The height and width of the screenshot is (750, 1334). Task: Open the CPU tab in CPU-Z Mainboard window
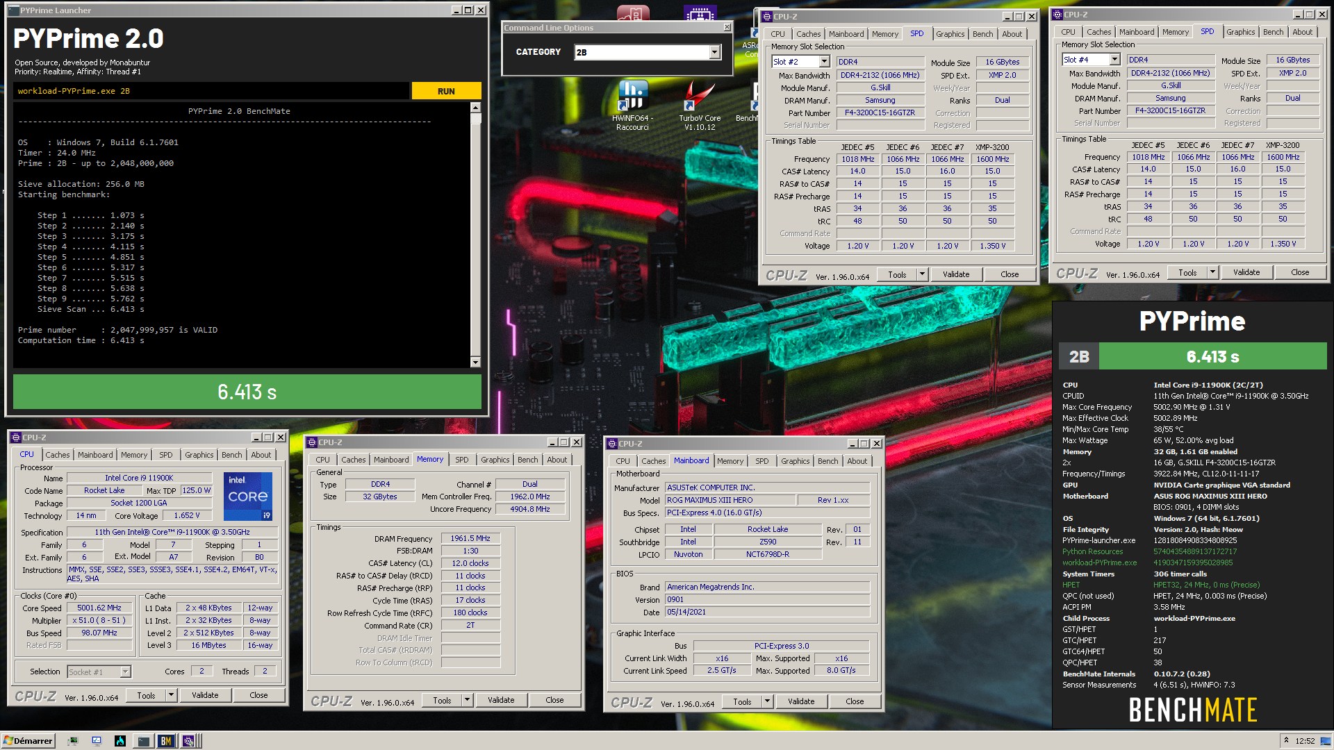coord(623,461)
